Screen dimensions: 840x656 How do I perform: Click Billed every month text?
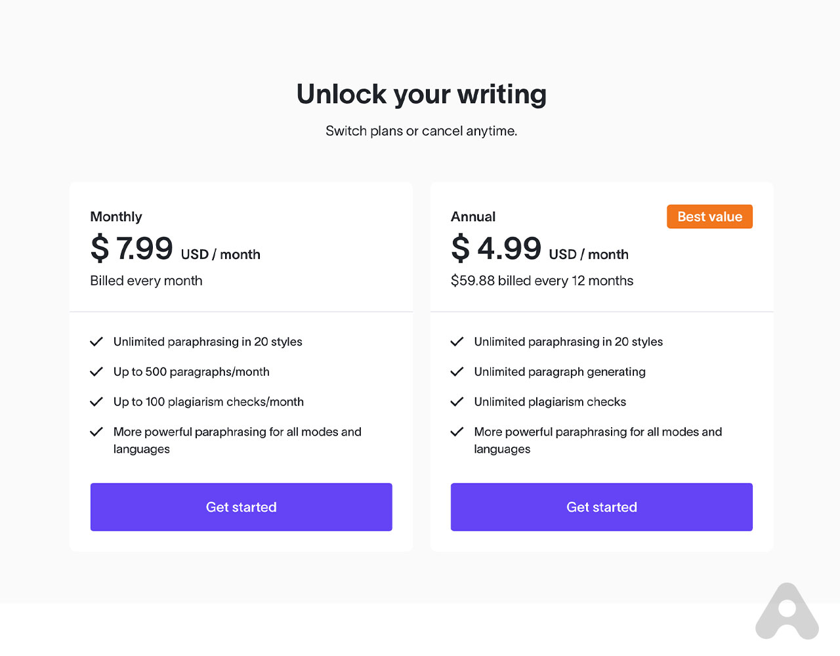146,281
